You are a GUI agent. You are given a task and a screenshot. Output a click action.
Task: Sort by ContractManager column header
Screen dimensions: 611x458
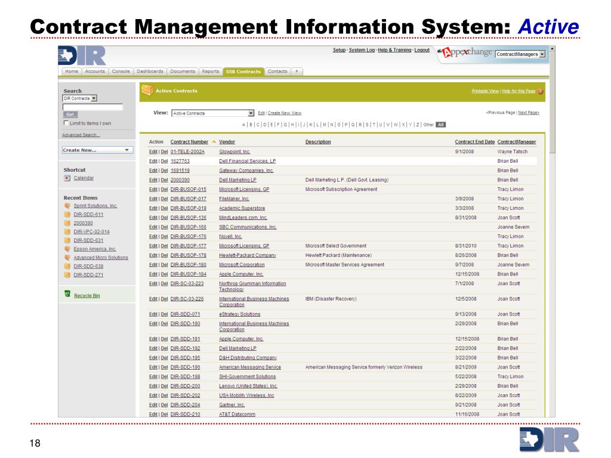pyautogui.click(x=517, y=142)
